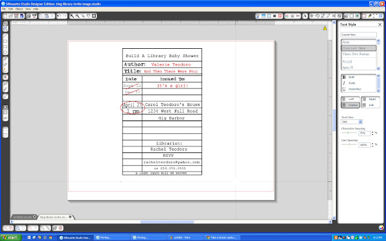Adjust the Line Spacing slider
Viewport: 386px width, 241px height.
point(349,145)
